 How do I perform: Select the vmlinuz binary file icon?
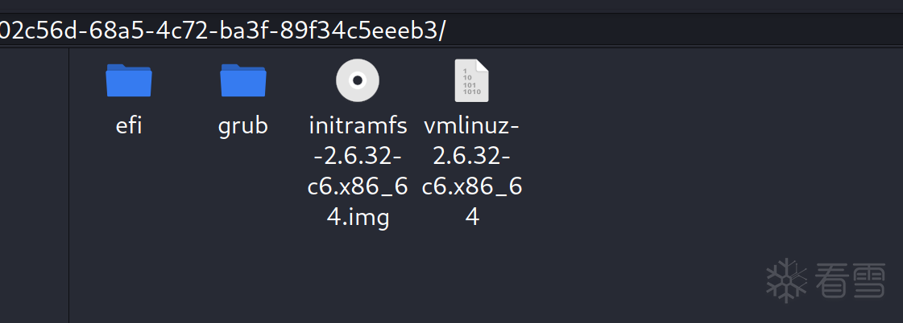[471, 80]
